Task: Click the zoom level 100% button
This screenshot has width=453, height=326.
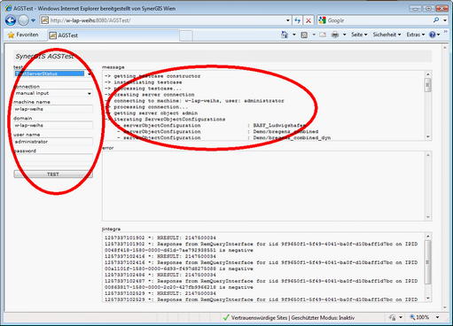Action: [419, 317]
